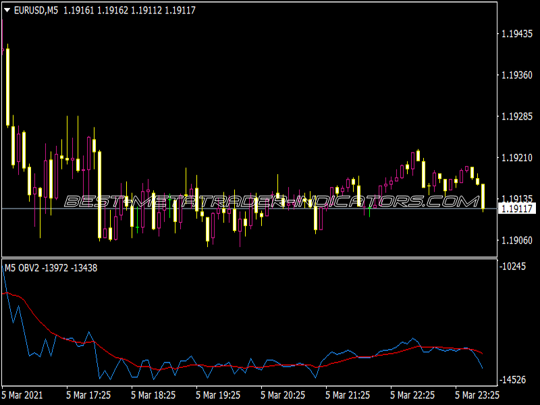This screenshot has width=540, height=405.
Task: Click the 5 Mar 23:25 time marker
Action: coord(477,395)
